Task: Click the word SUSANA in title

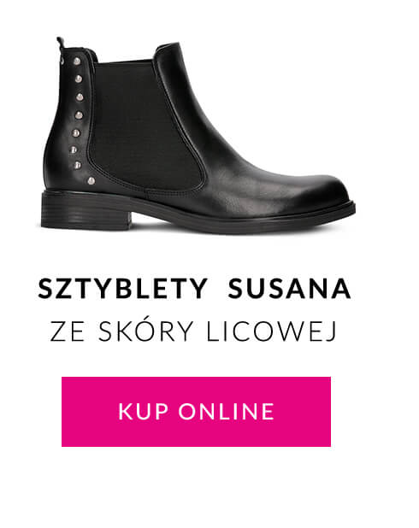Action: pos(289,289)
